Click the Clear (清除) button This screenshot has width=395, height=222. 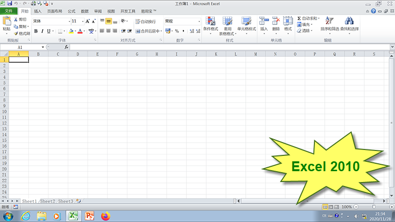[305, 31]
